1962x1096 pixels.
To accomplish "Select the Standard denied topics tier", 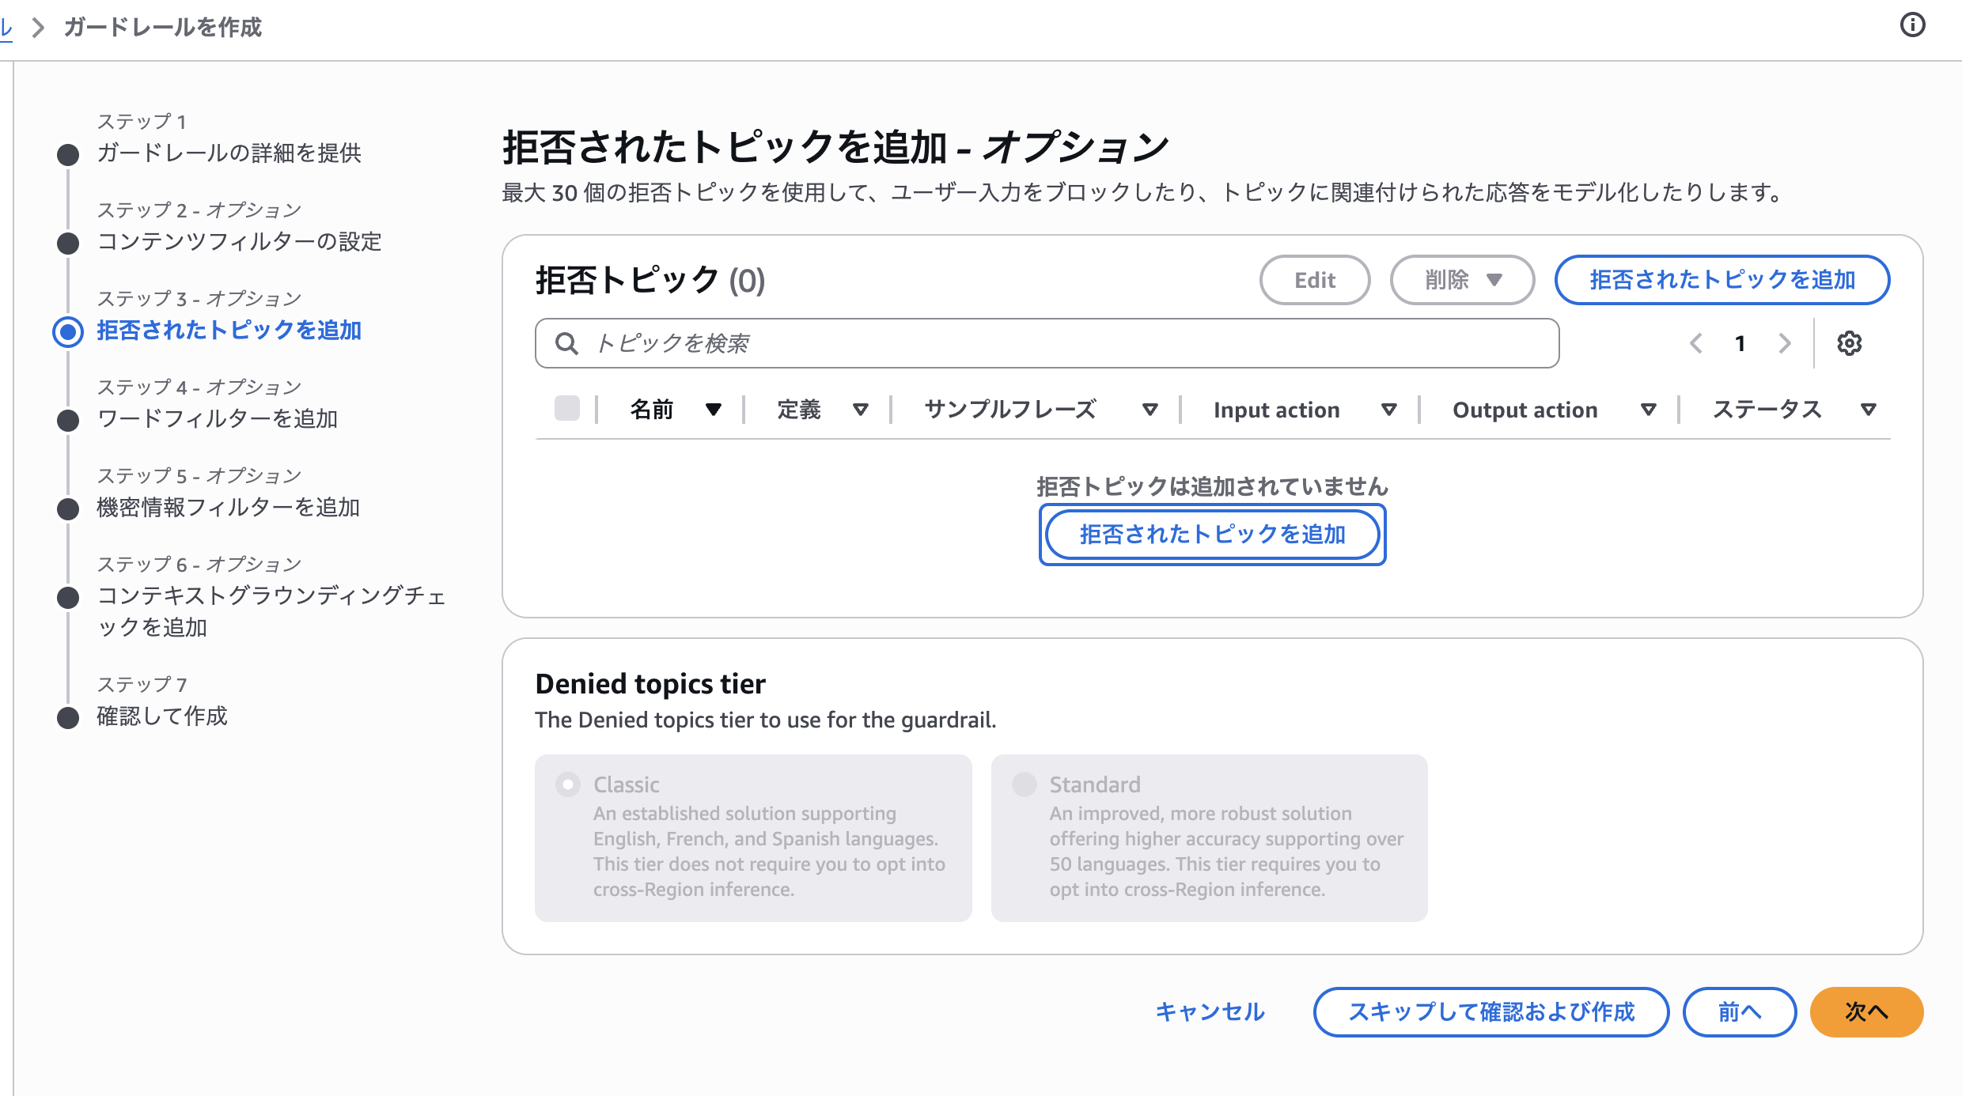I will [x=1024, y=784].
